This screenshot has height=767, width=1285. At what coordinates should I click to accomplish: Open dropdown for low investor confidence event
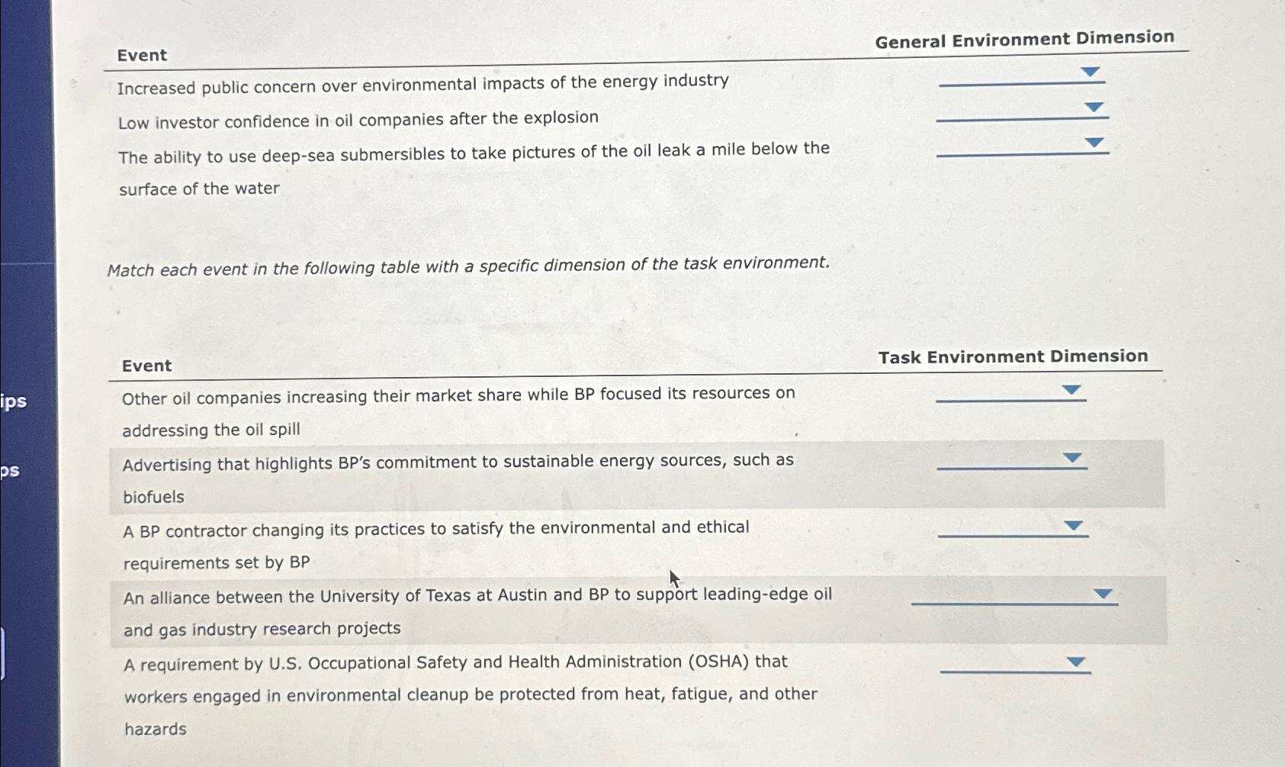pyautogui.click(x=1094, y=108)
